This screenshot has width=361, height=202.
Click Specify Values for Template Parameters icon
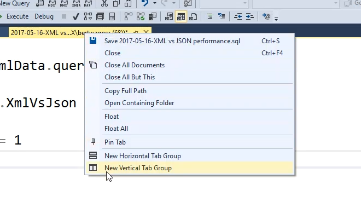pyautogui.click(x=266, y=16)
